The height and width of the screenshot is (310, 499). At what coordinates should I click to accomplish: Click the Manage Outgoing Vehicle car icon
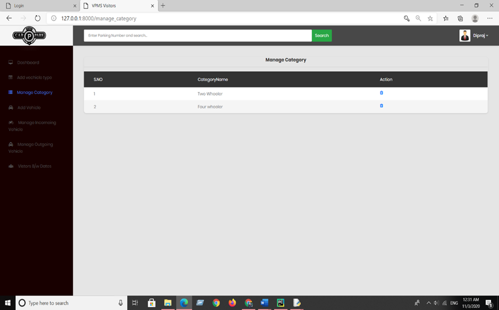click(10, 144)
